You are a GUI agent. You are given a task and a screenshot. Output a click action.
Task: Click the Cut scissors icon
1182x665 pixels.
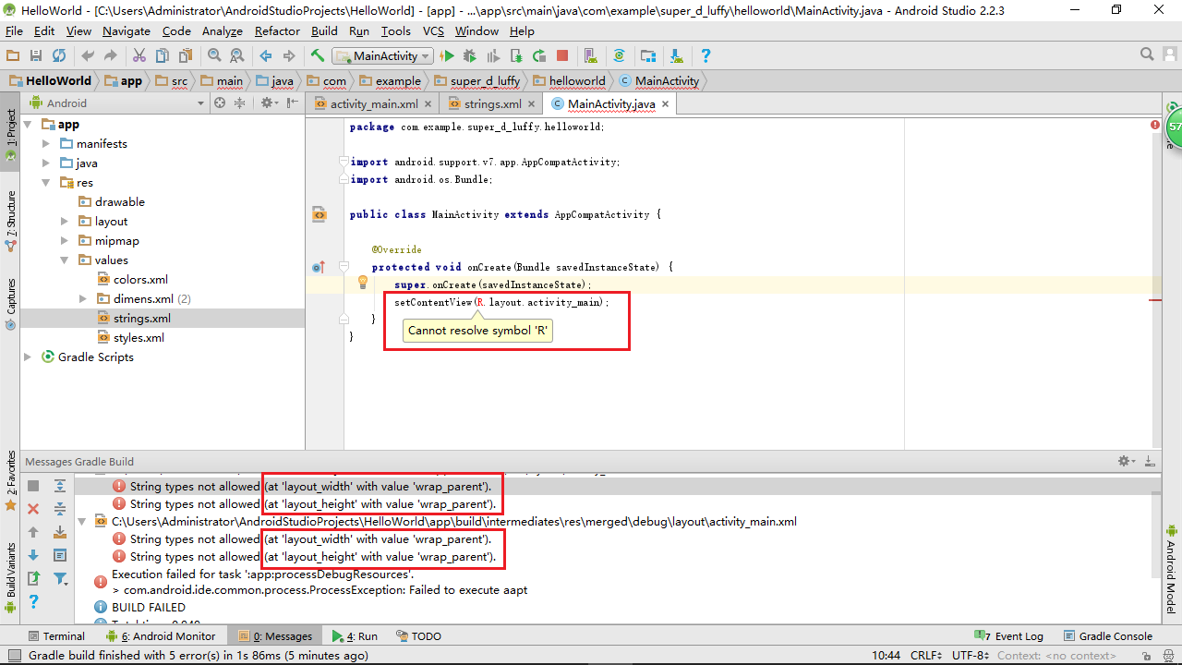(x=139, y=56)
